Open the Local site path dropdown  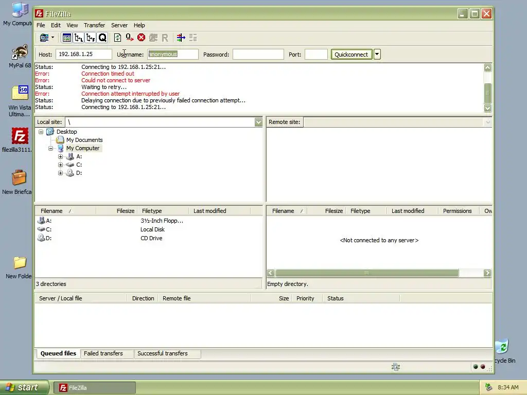258,122
